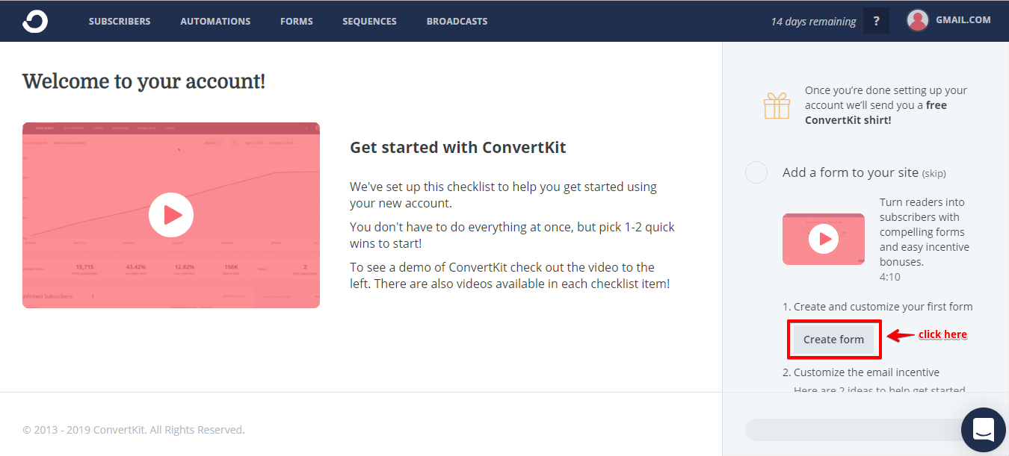The image size is (1009, 456).
Task: Click the video thumbnail preview in the sidebar
Action: pos(824,239)
